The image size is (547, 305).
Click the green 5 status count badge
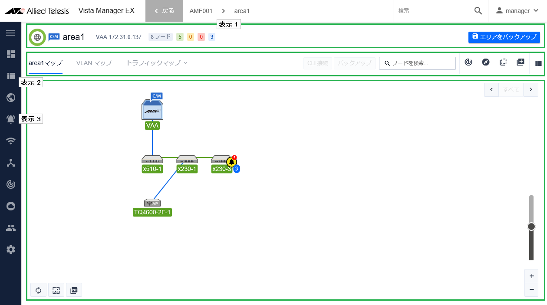tap(180, 37)
